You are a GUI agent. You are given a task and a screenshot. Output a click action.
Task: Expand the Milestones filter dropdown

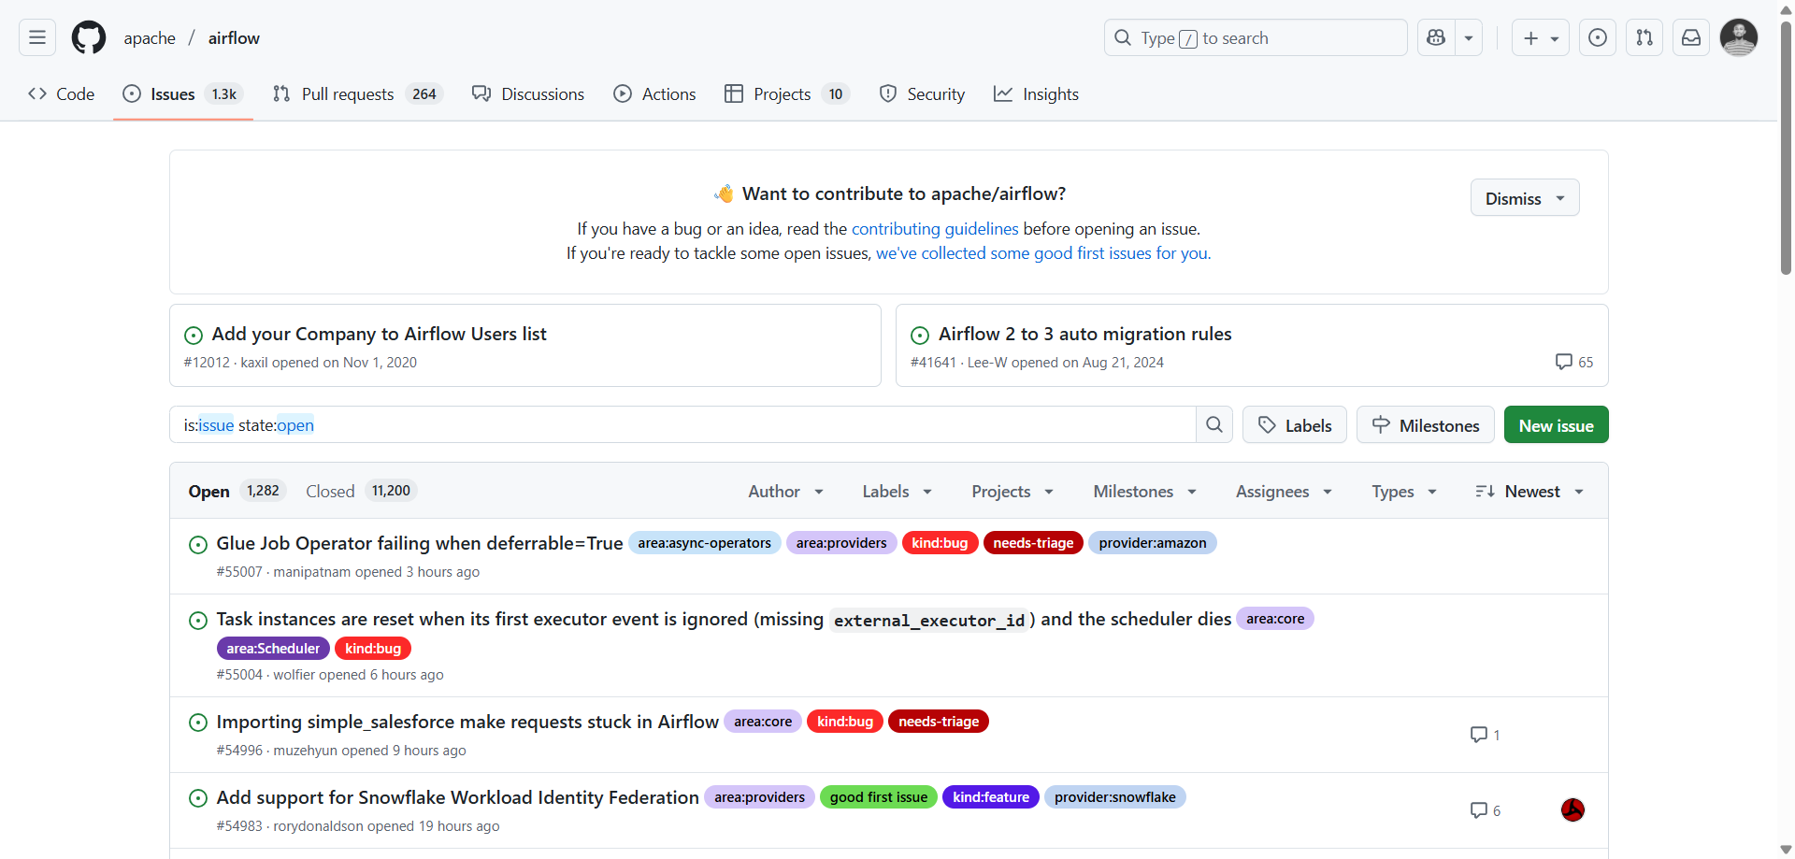(1145, 492)
